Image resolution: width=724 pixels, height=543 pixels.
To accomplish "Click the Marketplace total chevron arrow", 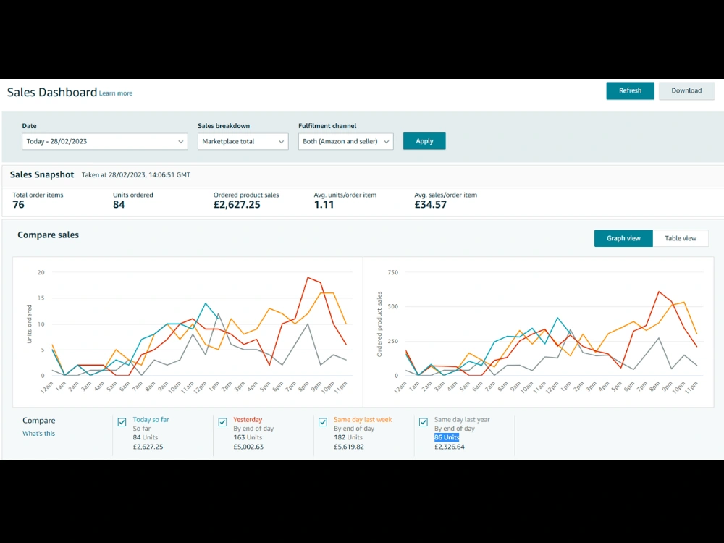I will (x=281, y=142).
